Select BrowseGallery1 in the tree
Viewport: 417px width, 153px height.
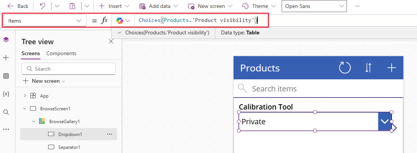64,121
